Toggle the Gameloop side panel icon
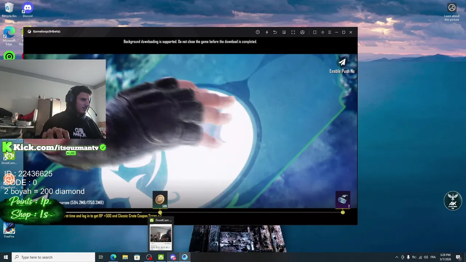The width and height of the screenshot is (466, 262). coord(315,32)
